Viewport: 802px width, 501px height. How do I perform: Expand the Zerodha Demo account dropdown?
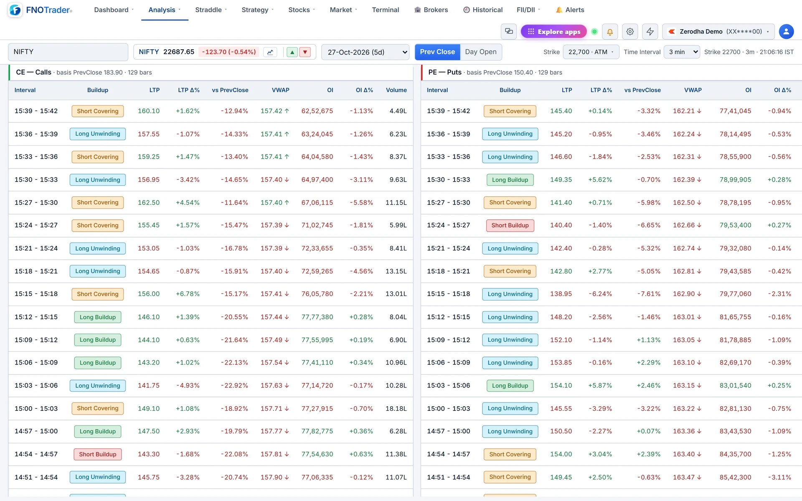coord(718,31)
